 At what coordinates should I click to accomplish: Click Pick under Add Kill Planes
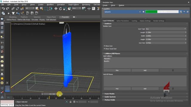coord(117,89)
